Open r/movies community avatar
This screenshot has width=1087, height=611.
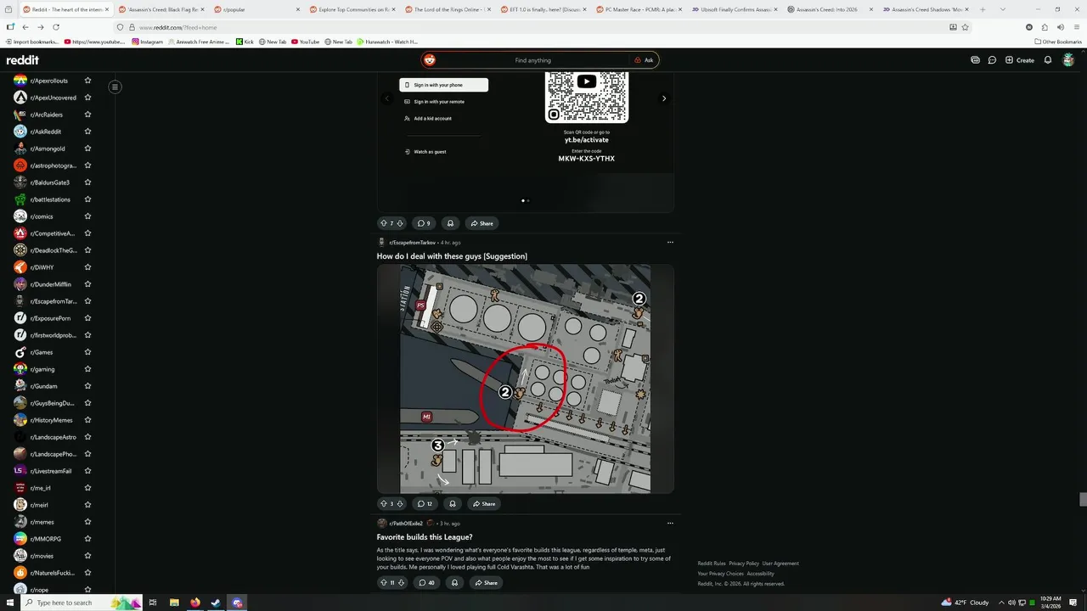point(20,556)
